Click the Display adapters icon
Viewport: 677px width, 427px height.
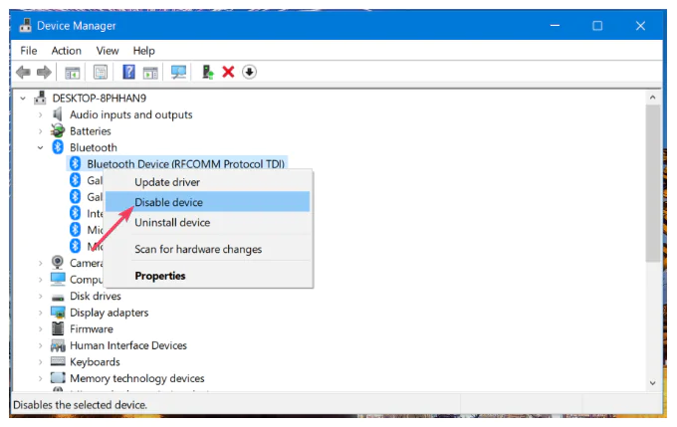pos(58,313)
